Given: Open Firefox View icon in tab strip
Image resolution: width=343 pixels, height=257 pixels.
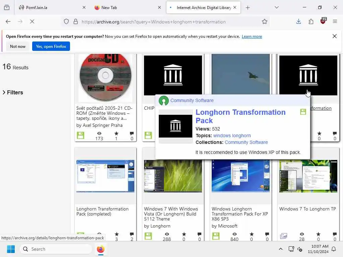Looking at the screenshot, I should tap(7, 7).
